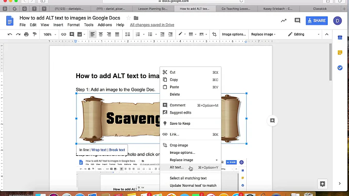Apply bulleted list formatting
This screenshot has width=349, height=196.
coord(150,34)
